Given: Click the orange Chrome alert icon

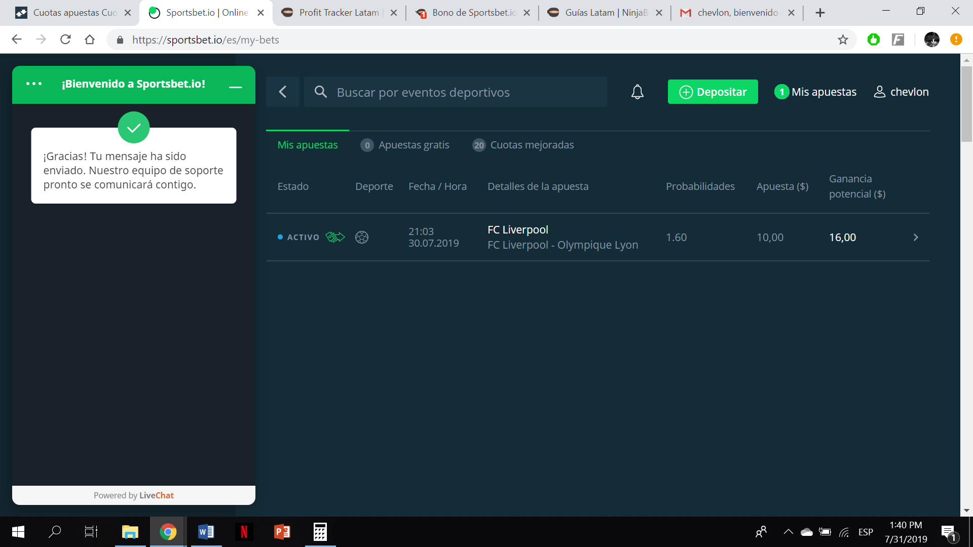Looking at the screenshot, I should point(956,40).
